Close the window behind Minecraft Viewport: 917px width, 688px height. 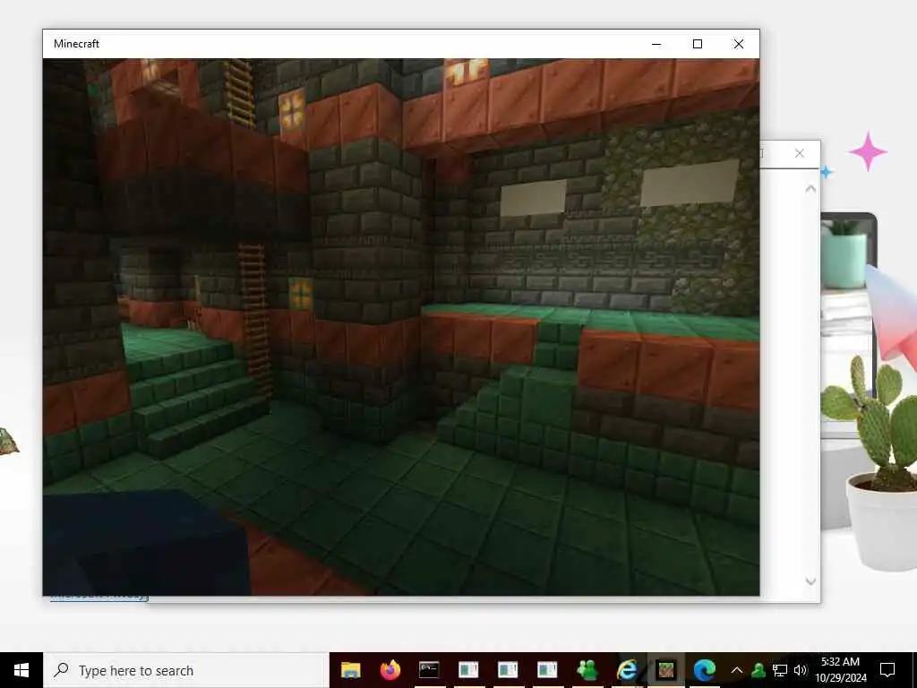800,154
